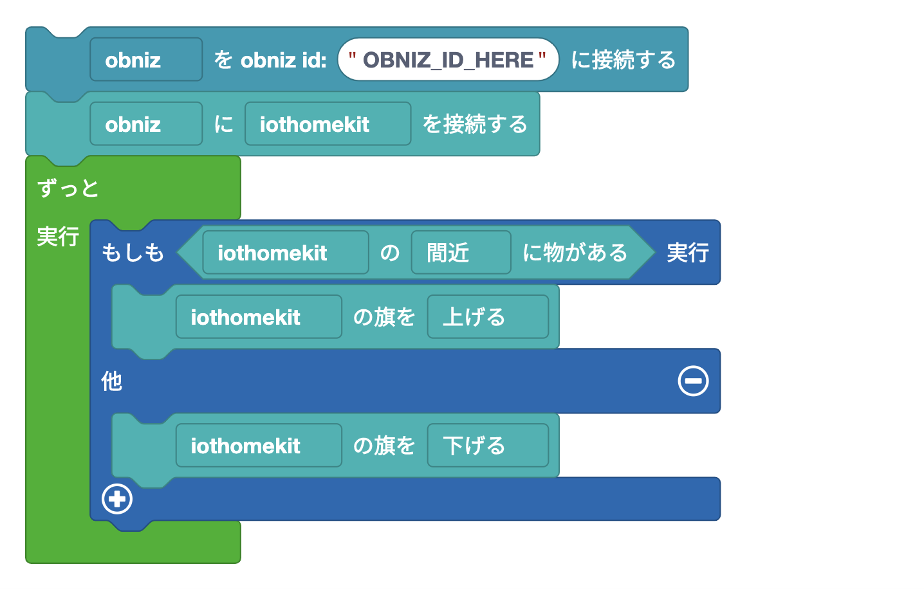The width and height of the screenshot is (924, 589).
Task: Select the もしも conditional block header
Action: click(133, 253)
